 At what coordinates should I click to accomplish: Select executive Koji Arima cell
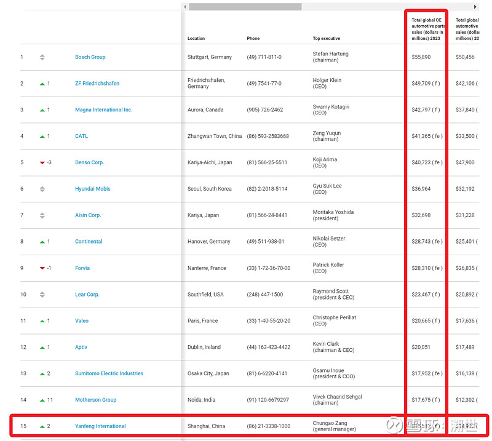(325, 162)
